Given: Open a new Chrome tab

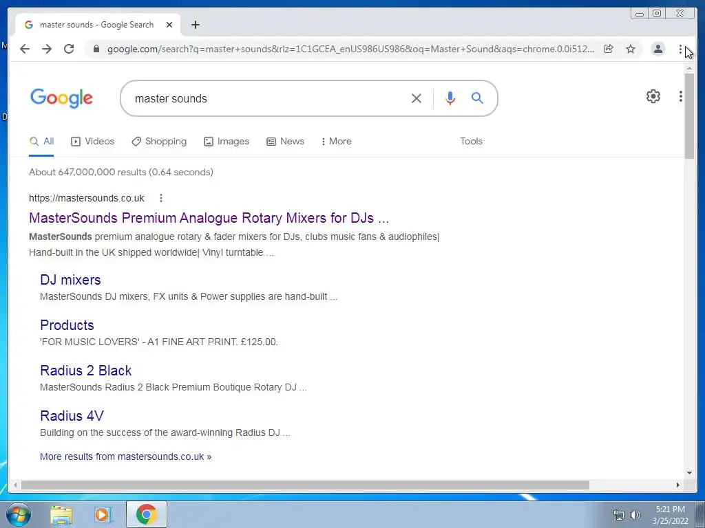Looking at the screenshot, I should click(195, 25).
